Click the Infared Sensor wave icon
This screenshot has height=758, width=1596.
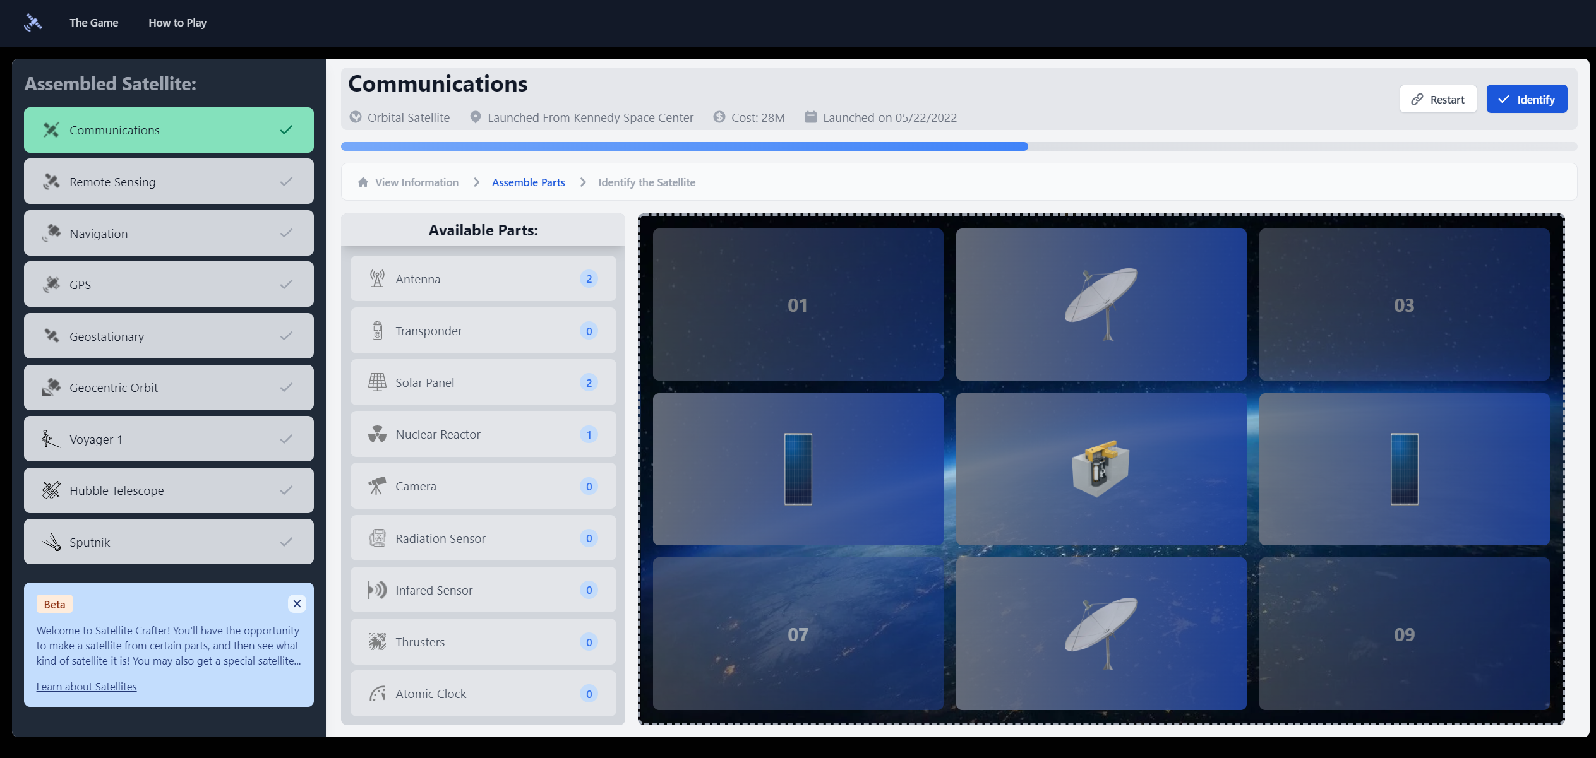[377, 590]
